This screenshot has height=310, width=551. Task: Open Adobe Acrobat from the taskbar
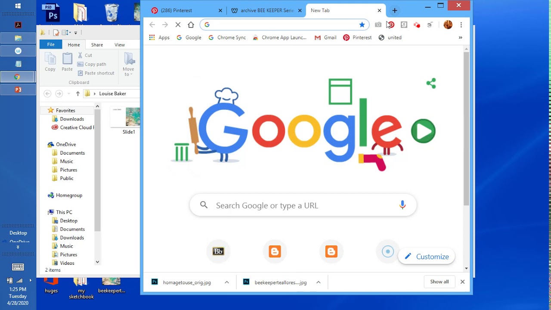point(18,25)
